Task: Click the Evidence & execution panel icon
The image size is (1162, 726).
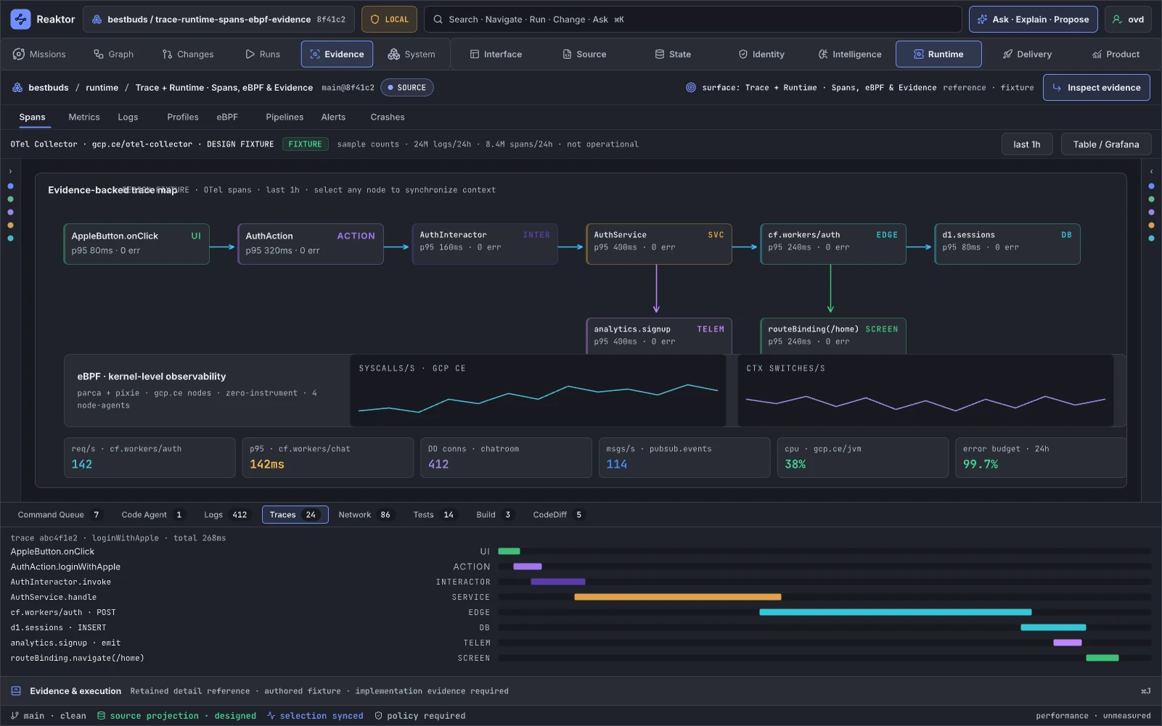Action: (x=16, y=691)
